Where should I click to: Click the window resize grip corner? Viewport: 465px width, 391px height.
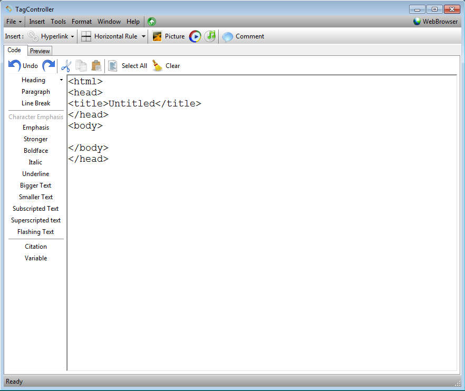(458, 383)
